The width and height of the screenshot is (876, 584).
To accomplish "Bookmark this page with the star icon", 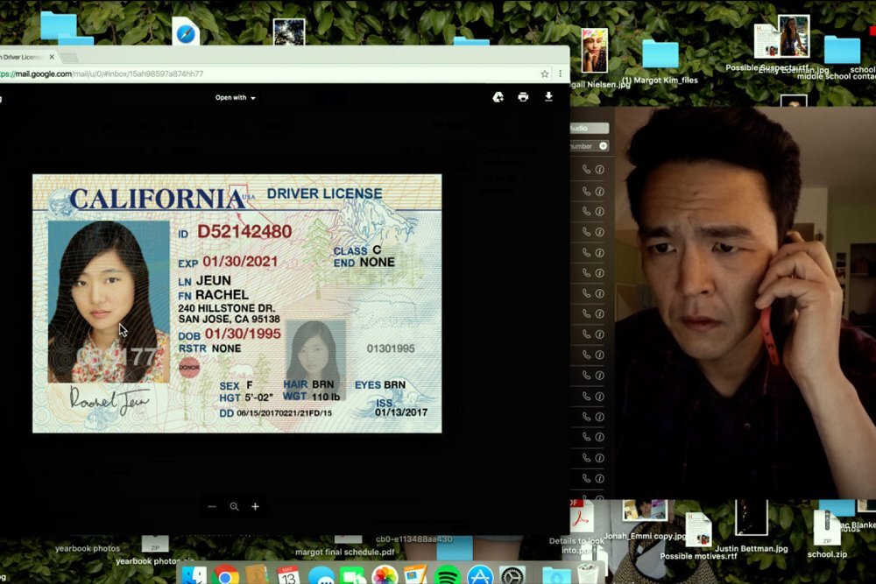I will 545,74.
